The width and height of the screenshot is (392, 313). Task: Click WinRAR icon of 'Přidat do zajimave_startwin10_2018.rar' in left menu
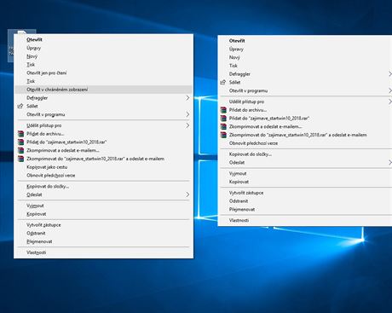(20, 142)
